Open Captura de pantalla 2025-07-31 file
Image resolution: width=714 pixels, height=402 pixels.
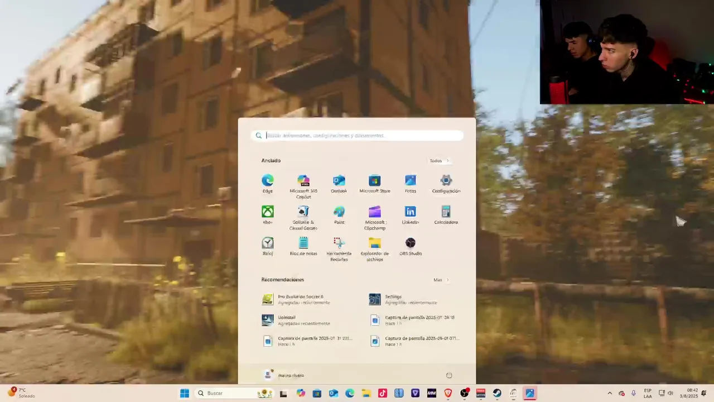306,341
